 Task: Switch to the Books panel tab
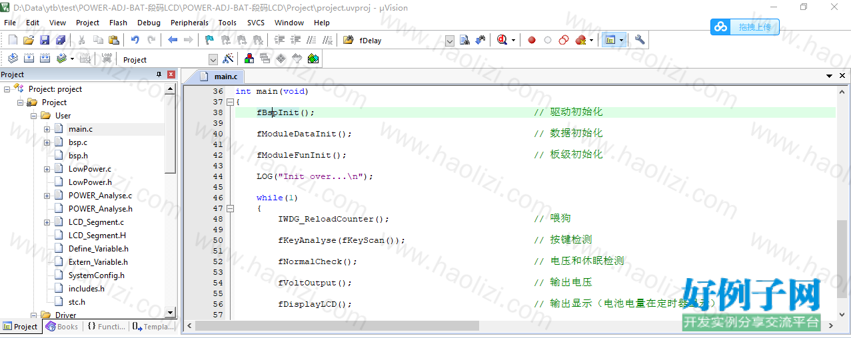61,327
